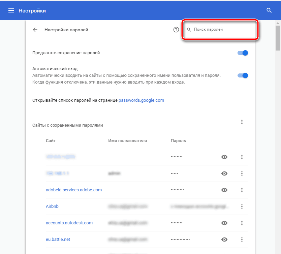Show password for the admin user entry
The height and width of the screenshot is (254, 281).
coord(224,173)
